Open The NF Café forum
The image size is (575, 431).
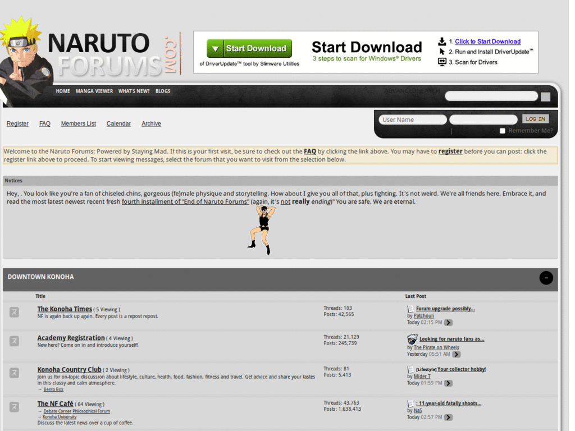(55, 404)
